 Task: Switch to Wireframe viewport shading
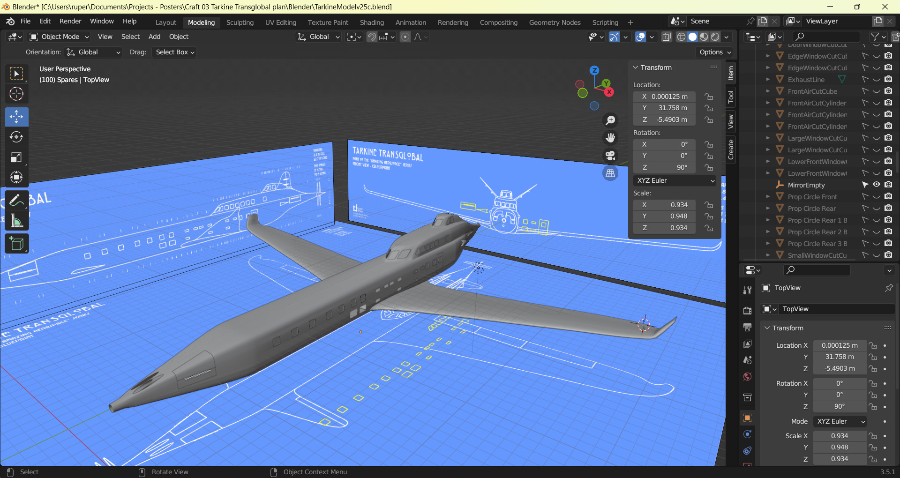[x=681, y=37]
